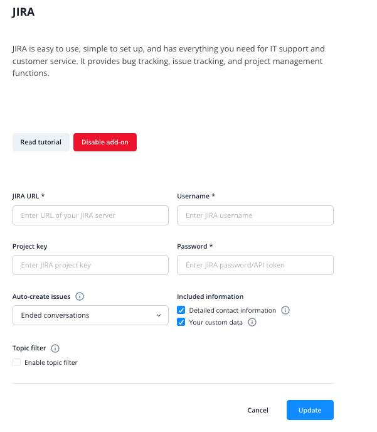Viewport: 377px width, 432px height.
Task: Focus the JIRA URL input field
Action: pos(90,215)
